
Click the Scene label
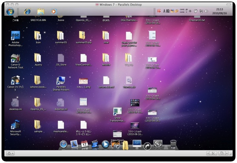tap(61, 20)
